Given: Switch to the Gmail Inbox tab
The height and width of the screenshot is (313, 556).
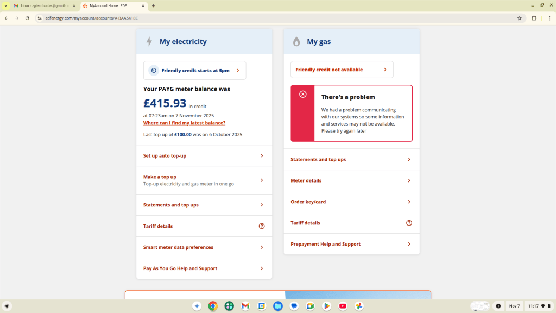Looking at the screenshot, I should click(x=45, y=5).
